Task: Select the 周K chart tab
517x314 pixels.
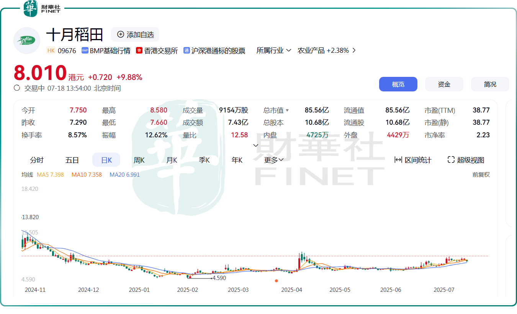Action: (x=139, y=160)
